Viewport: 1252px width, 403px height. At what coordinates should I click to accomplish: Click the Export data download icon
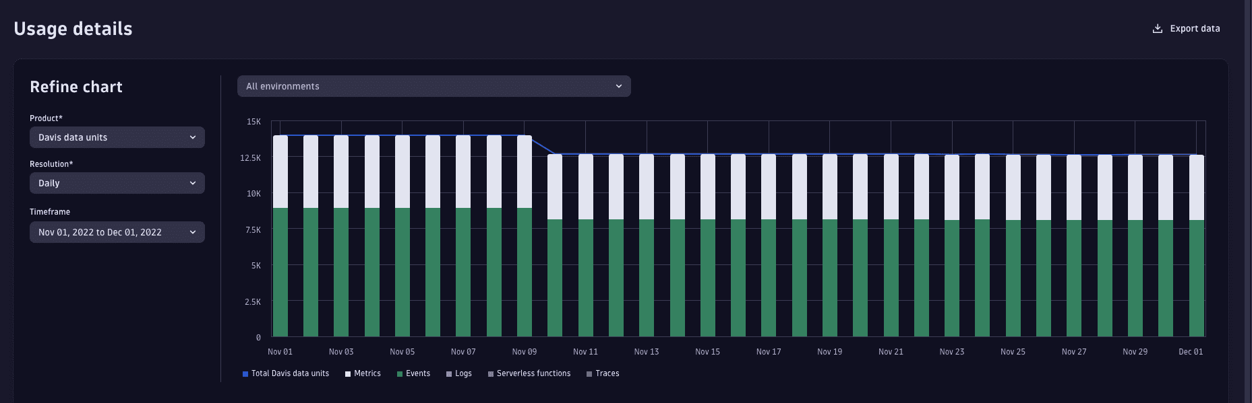1158,29
